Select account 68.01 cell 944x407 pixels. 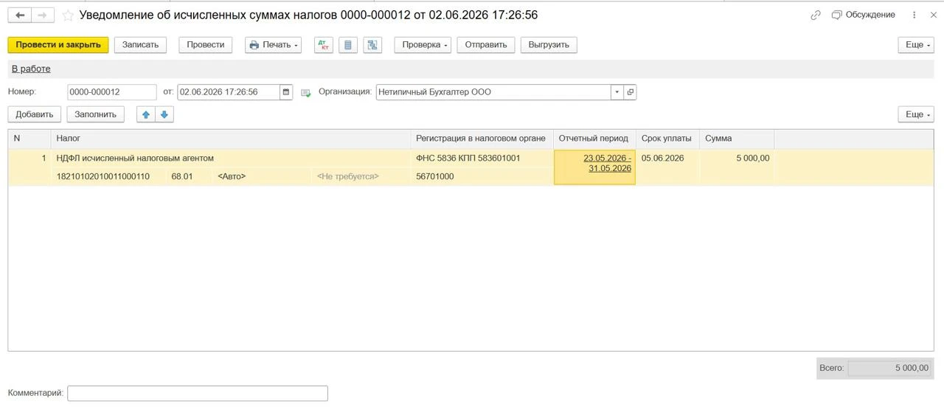(x=189, y=176)
